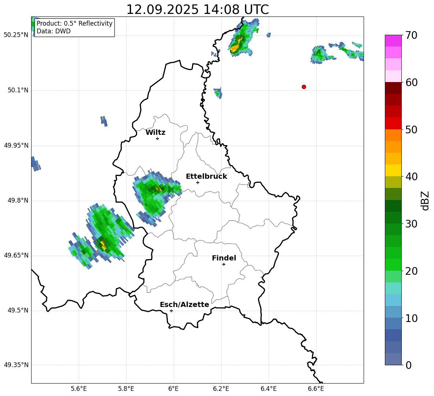Click the 50.1°N latitude label
This screenshot has height=396, width=434.
click(x=18, y=90)
